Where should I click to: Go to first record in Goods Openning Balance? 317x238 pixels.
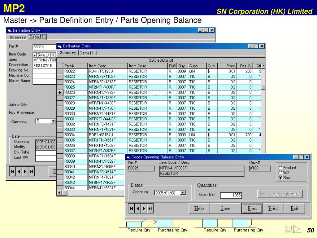click(x=131, y=209)
